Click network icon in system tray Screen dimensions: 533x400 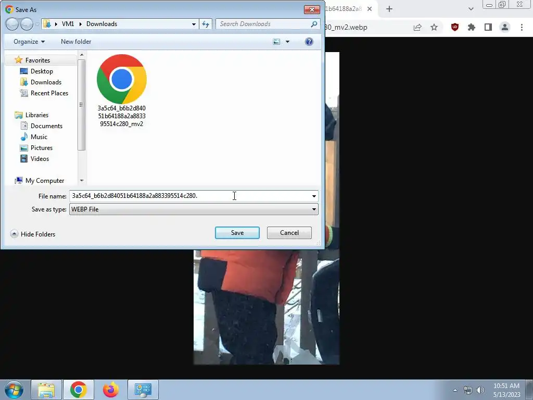(468, 390)
